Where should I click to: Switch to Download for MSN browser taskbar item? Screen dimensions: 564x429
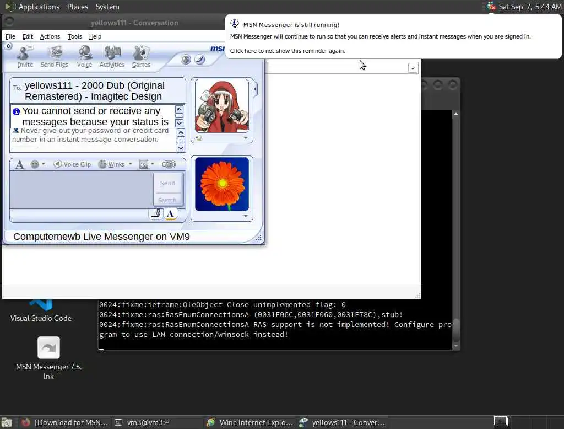65,422
